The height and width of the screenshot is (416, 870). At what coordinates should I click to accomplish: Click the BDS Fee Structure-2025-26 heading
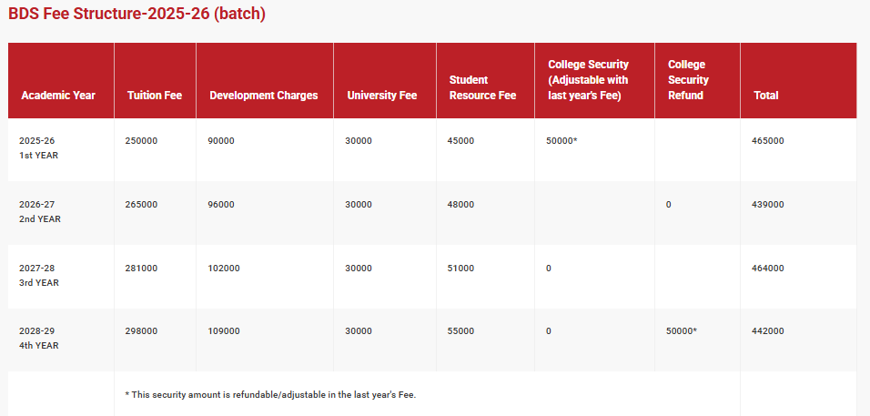coord(137,15)
